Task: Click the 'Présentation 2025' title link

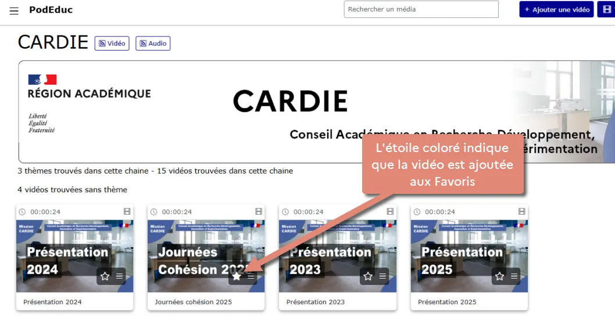Action: point(447,302)
